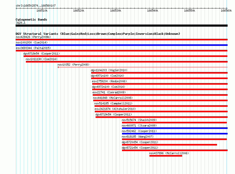The height and width of the screenshot is (174, 235).
Task: Click the 166540k ruler tick label
Action: tap(153, 11)
